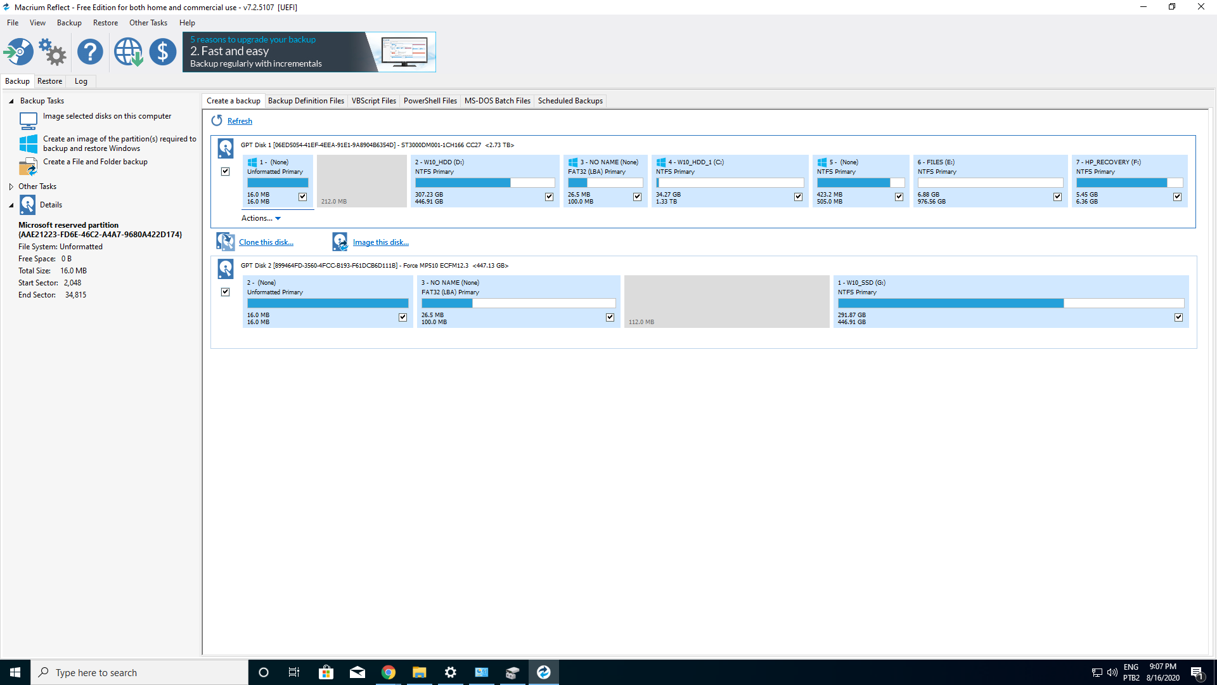Image resolution: width=1217 pixels, height=685 pixels.
Task: Click HP_RECOVERY (F:) usage bar
Action: [x=1130, y=183]
